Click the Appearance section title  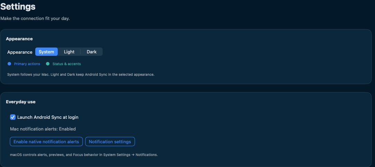click(x=19, y=39)
